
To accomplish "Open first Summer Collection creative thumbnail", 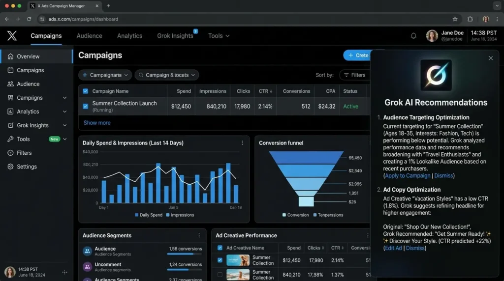I will (x=238, y=260).
